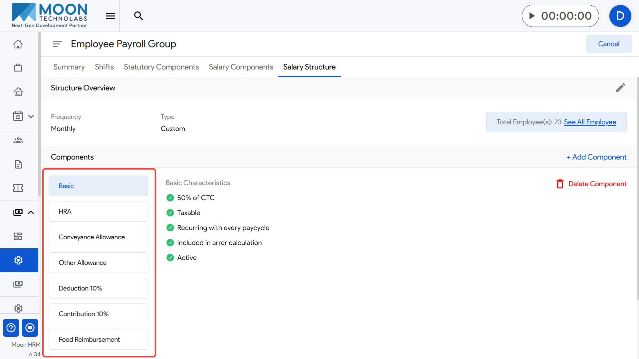Screen dimensions: 639x359
Task: Open the team people icon in sidebar
Action: click(18, 140)
